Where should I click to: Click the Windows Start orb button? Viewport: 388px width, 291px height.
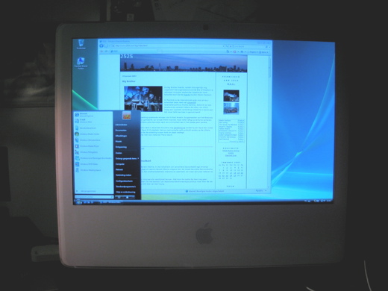point(78,202)
